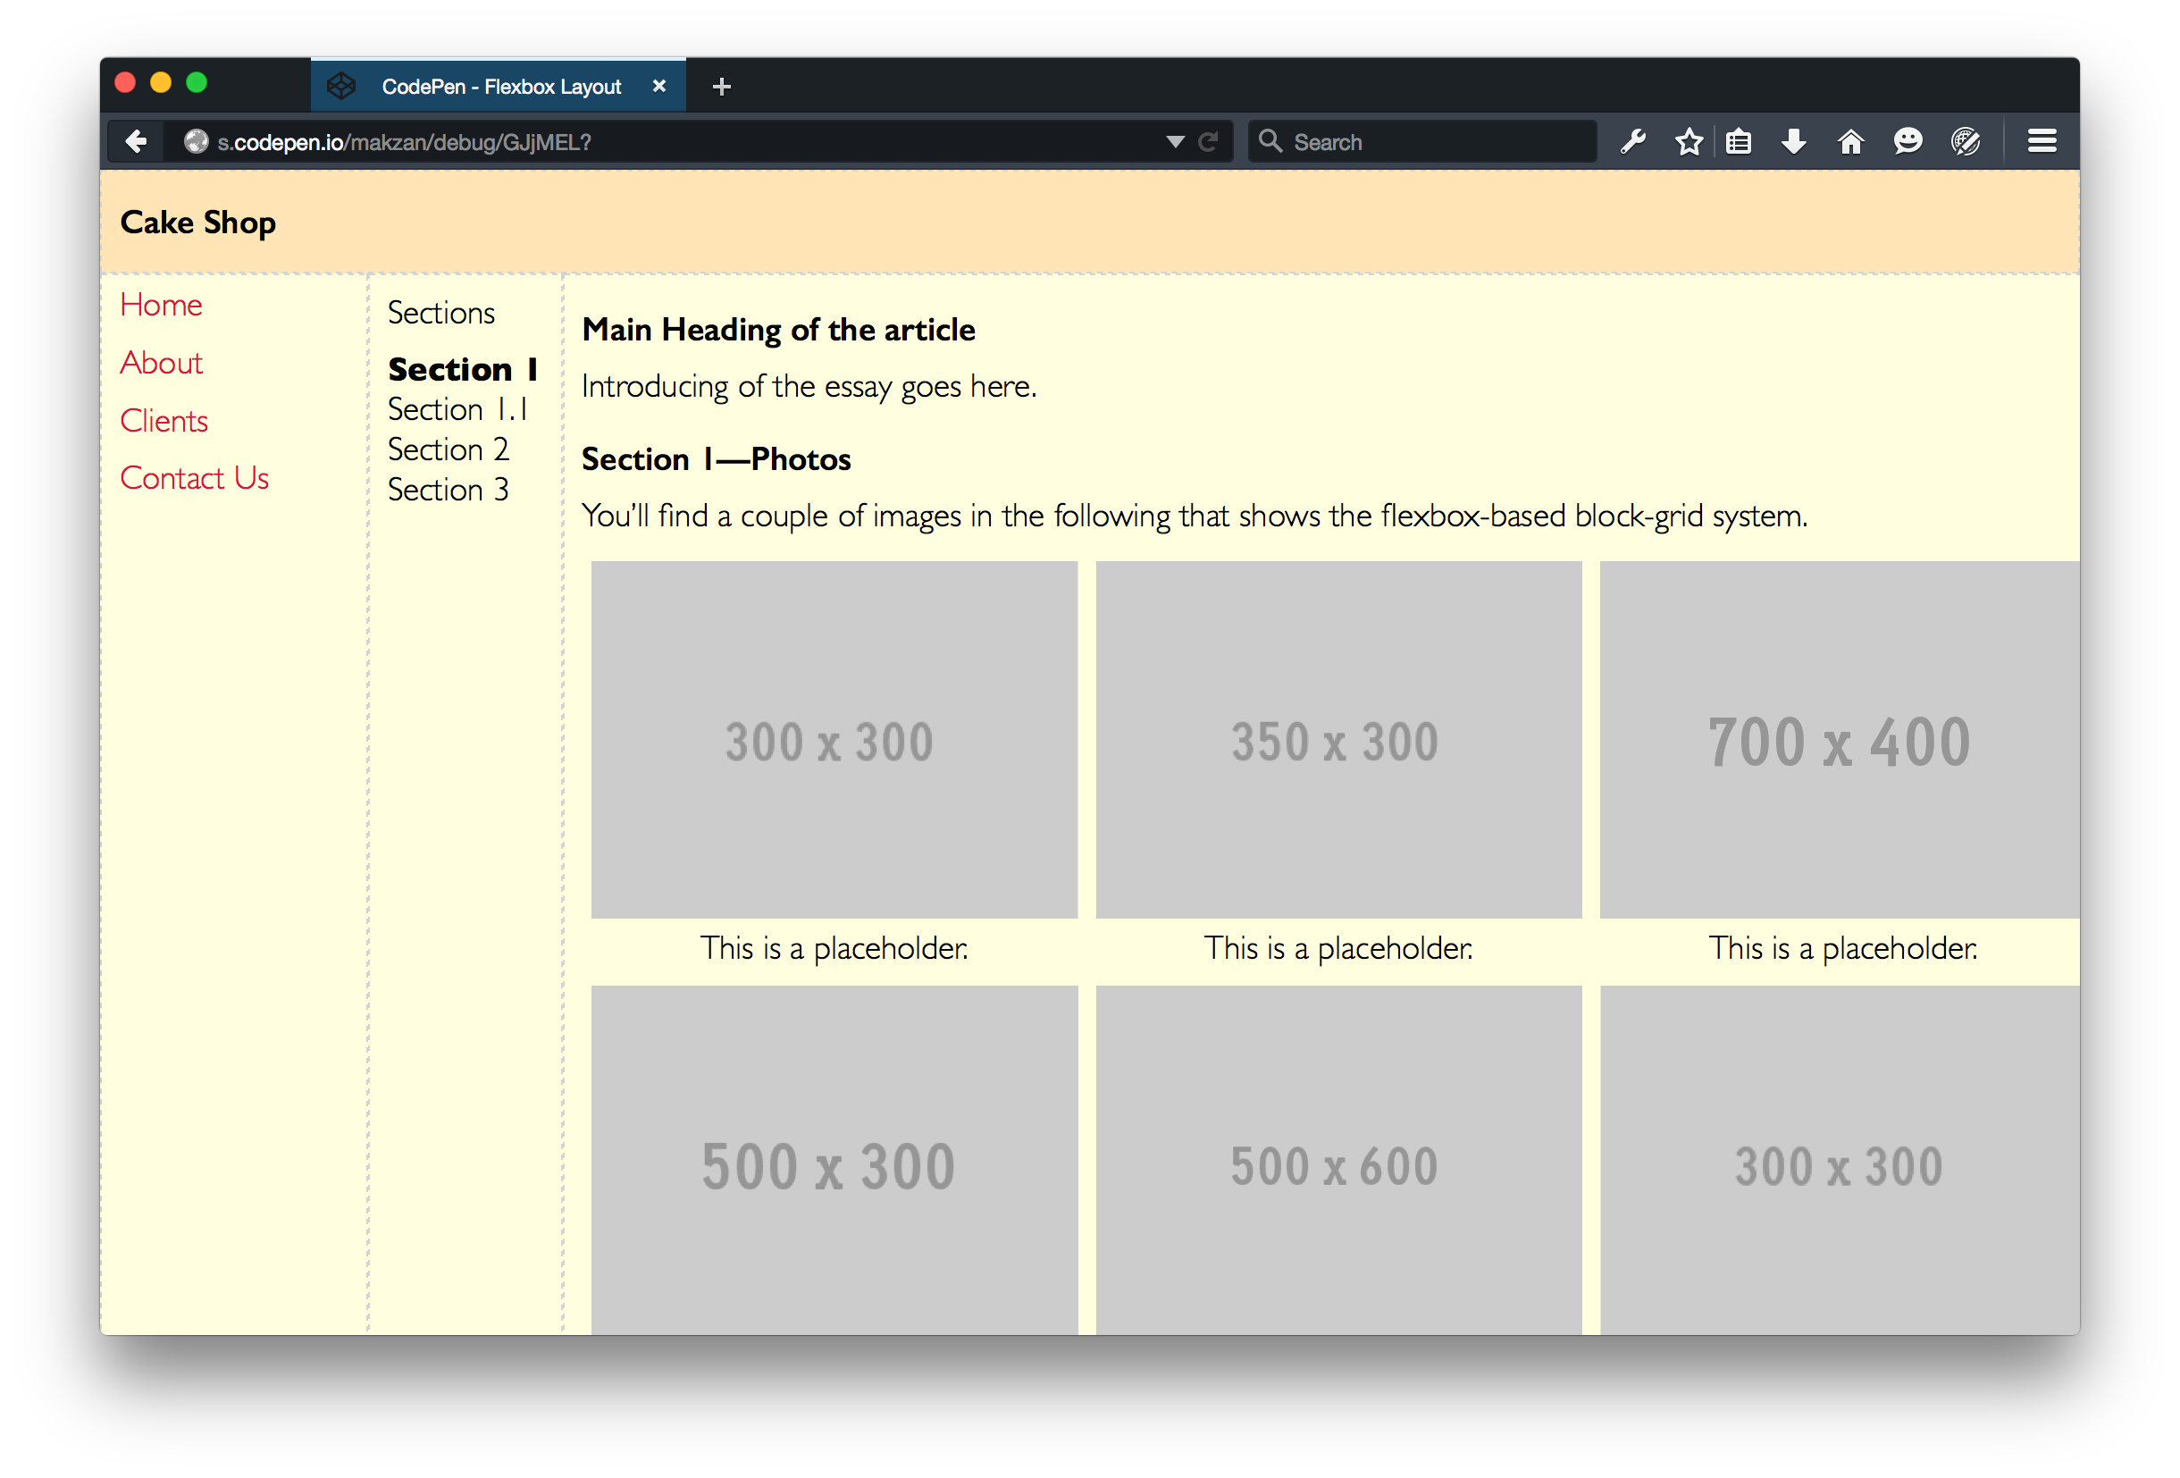This screenshot has height=1478, width=2180.
Task: Bookmark this page with the star icon
Action: coord(1689,142)
